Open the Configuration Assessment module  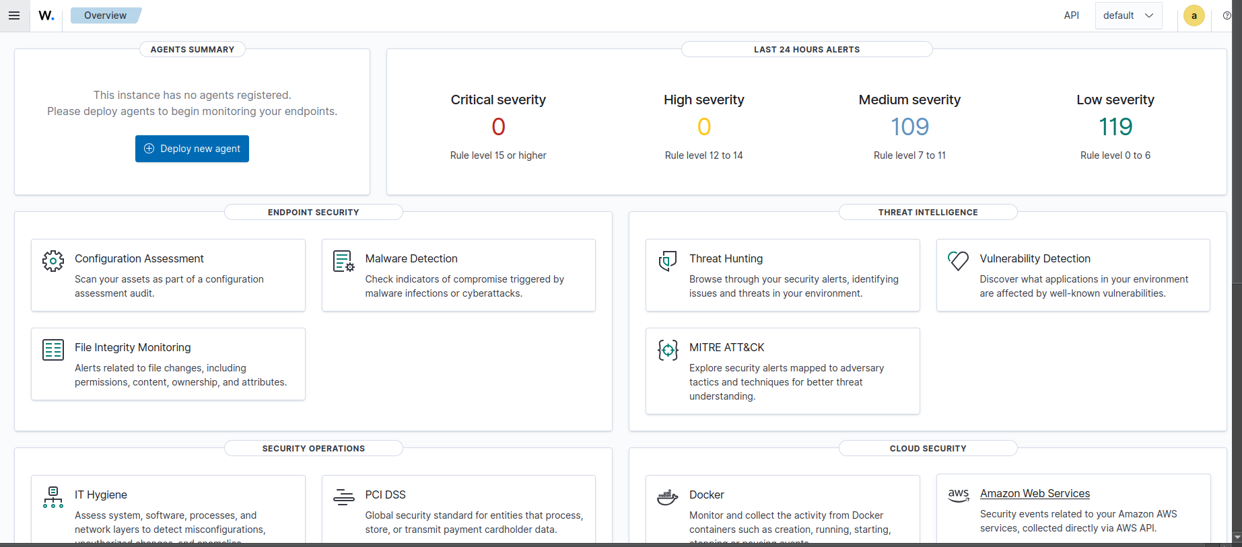[x=168, y=275]
